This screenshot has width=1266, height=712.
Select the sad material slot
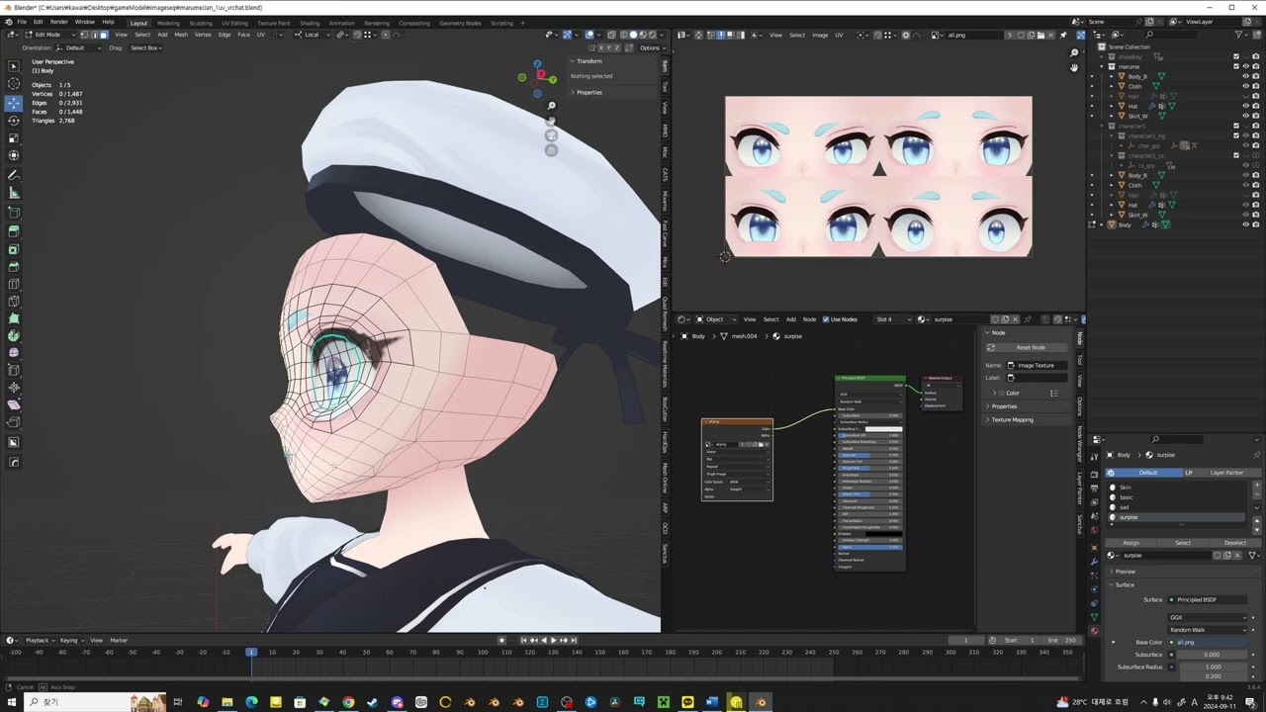(x=1176, y=507)
